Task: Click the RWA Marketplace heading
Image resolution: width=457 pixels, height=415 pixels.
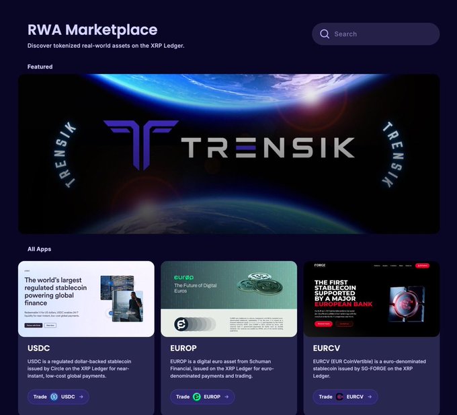Action: [x=92, y=30]
